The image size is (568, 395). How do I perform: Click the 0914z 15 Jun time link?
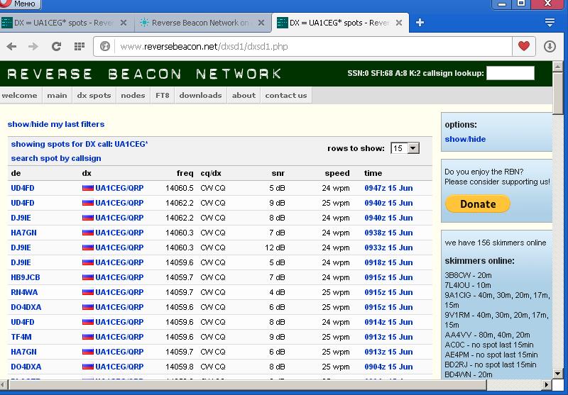388,322
